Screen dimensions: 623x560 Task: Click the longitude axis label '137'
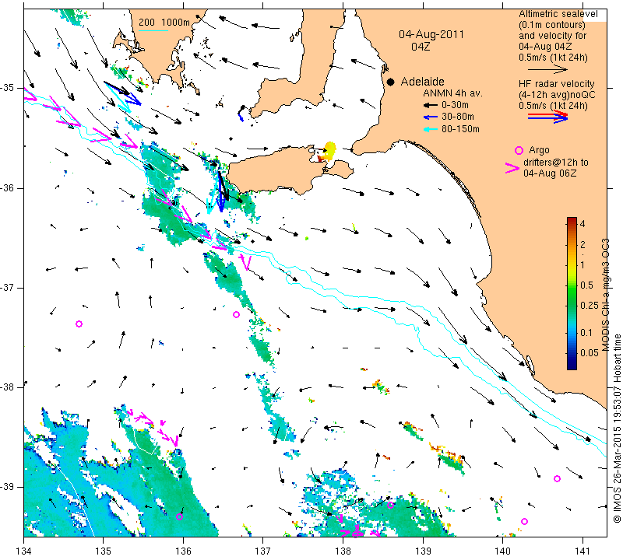[263, 551]
